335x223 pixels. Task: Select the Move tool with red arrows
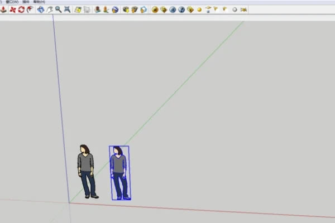coord(12,9)
